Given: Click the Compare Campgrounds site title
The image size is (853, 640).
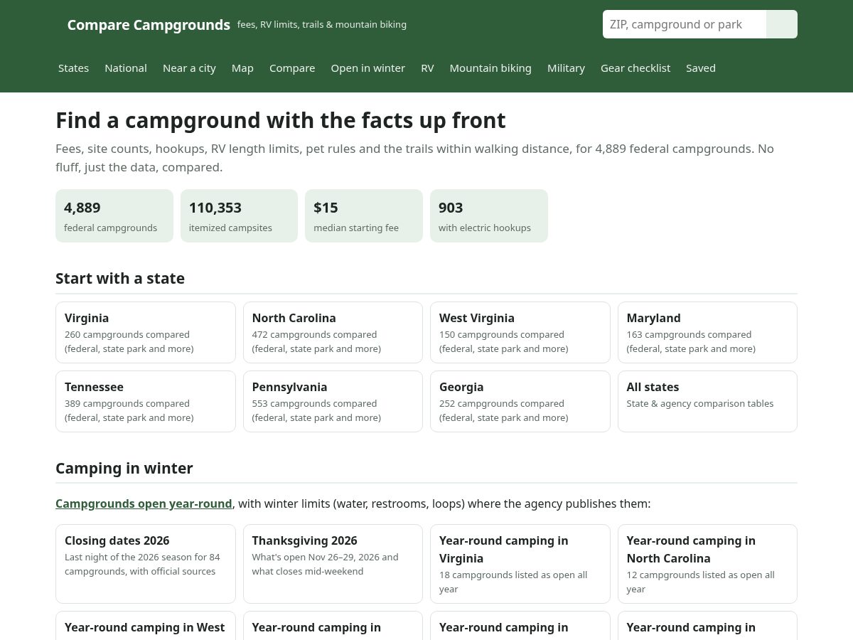Looking at the screenshot, I should 149,25.
